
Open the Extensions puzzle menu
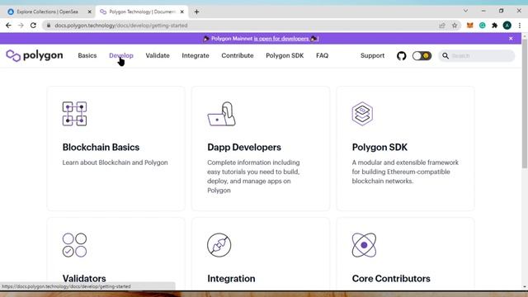pyautogui.click(x=495, y=26)
